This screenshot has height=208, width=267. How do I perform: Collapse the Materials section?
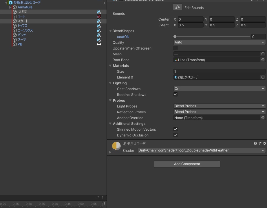click(110, 66)
